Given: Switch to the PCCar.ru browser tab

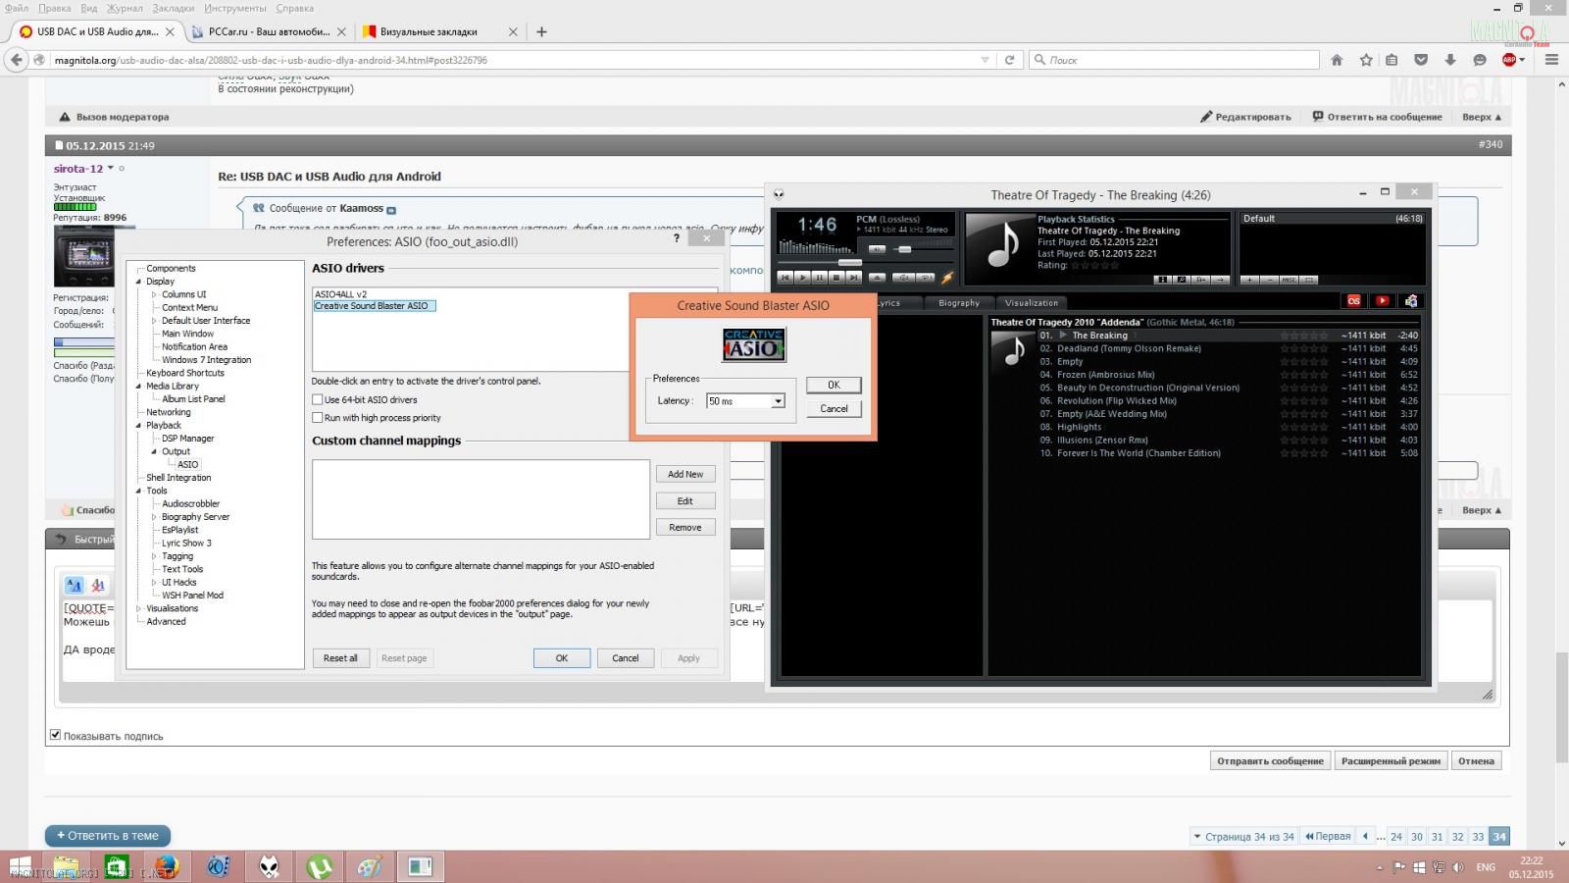Looking at the screenshot, I should point(269,31).
